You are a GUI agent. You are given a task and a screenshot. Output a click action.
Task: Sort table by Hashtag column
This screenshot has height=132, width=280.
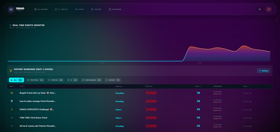(119, 86)
